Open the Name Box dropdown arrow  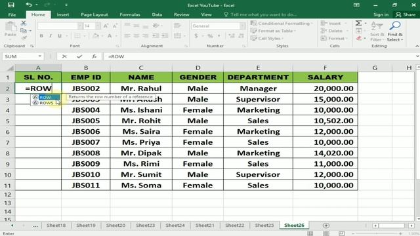39,56
